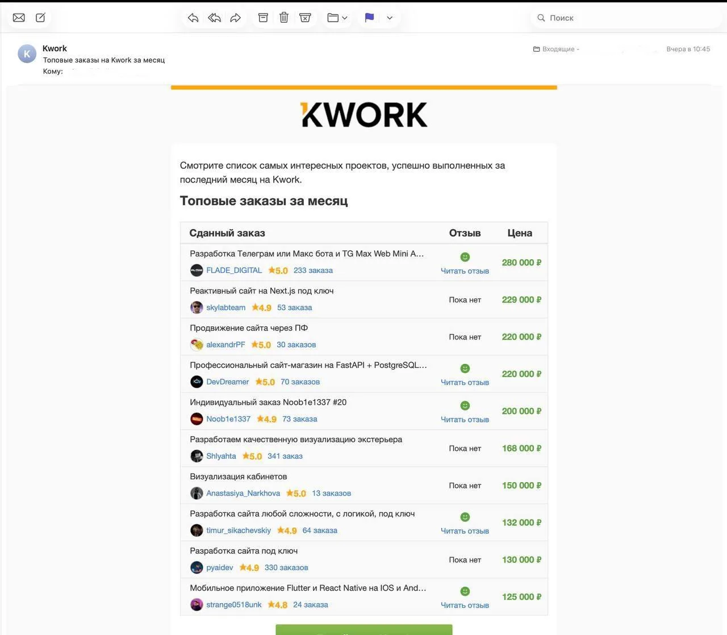
Task: Click the Kwork logo in the email
Action: (364, 115)
